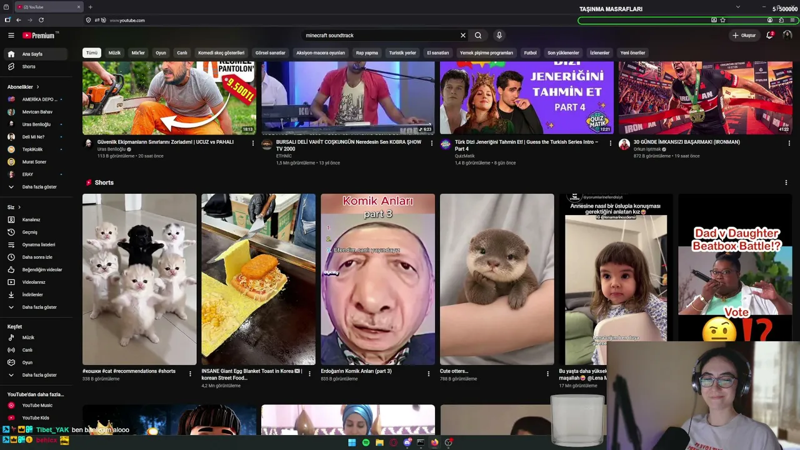Open the İndirilenler downloads page
Viewport: 800px width, 450px height.
[x=35, y=295]
